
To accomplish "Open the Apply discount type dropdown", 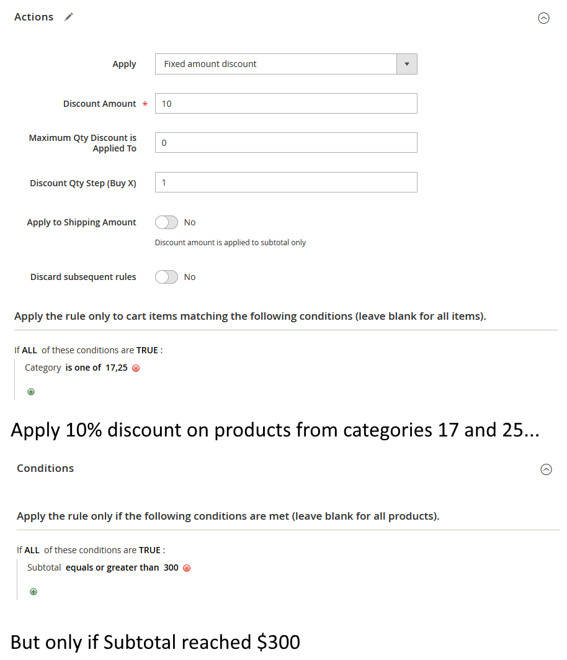I will coord(285,64).
